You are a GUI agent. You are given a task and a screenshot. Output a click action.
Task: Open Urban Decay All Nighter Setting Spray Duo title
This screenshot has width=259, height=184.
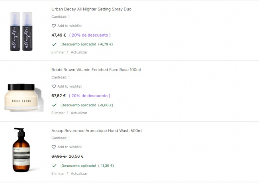[91, 9]
